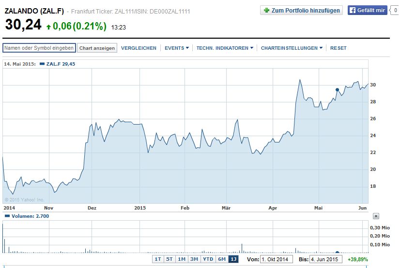Click the 0,30 Mio volume axis label

(380, 228)
